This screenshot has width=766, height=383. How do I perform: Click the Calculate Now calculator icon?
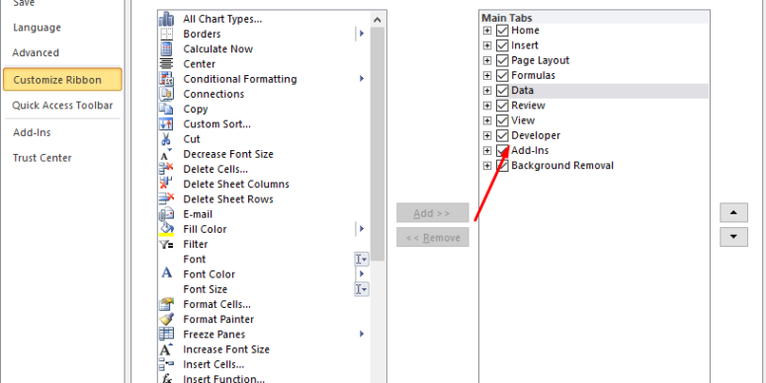coord(166,48)
